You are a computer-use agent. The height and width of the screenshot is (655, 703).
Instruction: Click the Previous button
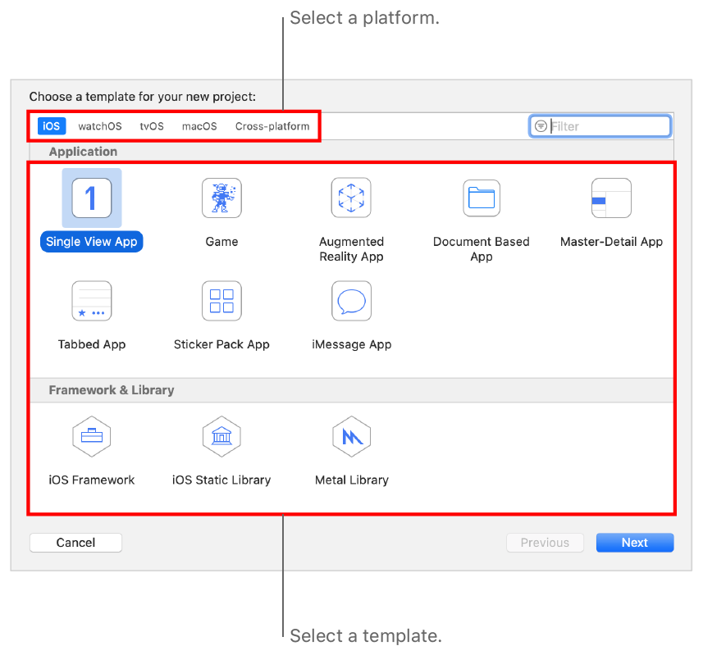pos(545,542)
